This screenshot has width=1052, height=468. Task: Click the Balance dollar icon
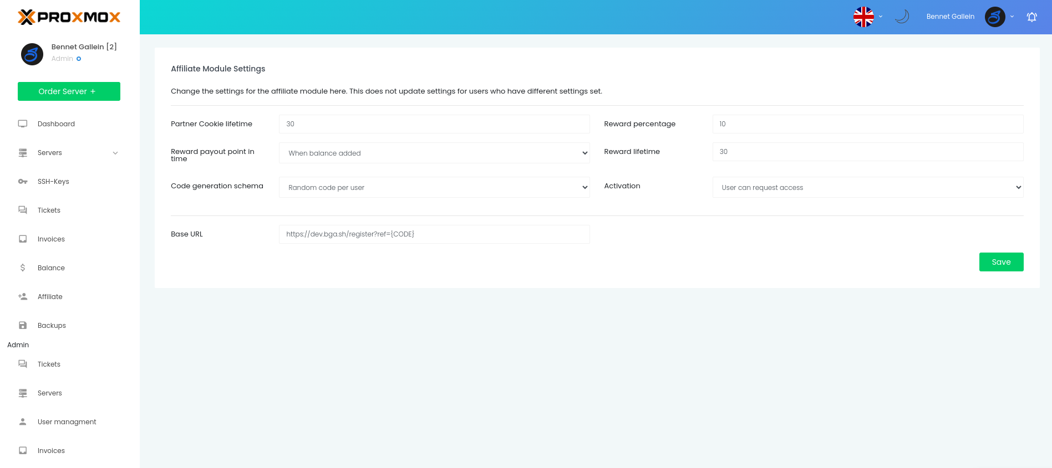[x=23, y=268]
